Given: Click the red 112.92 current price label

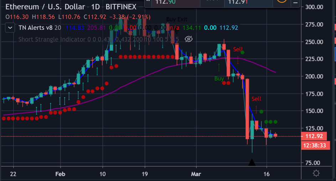Looking at the screenshot, I should [x=314, y=136].
